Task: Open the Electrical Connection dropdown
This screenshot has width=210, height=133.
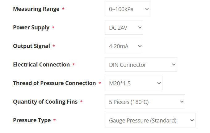Action: (141, 65)
